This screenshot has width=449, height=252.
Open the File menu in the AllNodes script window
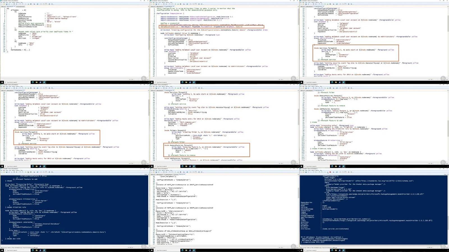pos(2,3)
